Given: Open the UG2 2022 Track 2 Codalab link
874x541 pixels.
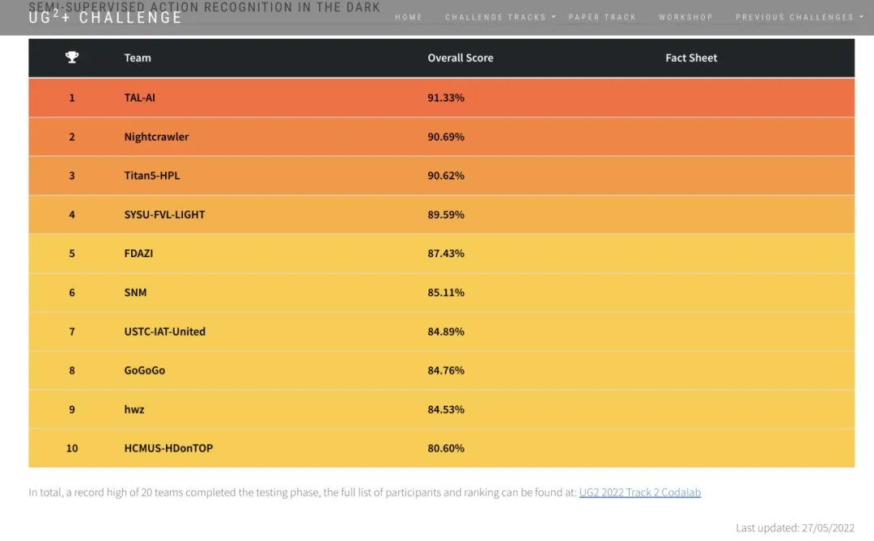Looking at the screenshot, I should tap(640, 492).
